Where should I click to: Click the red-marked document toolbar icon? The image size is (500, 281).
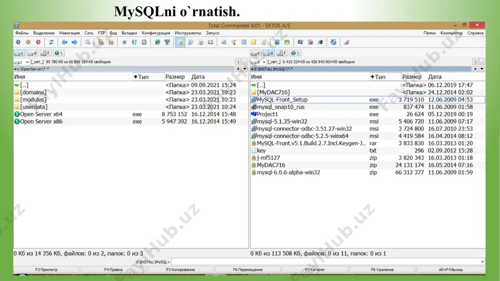click(310, 42)
